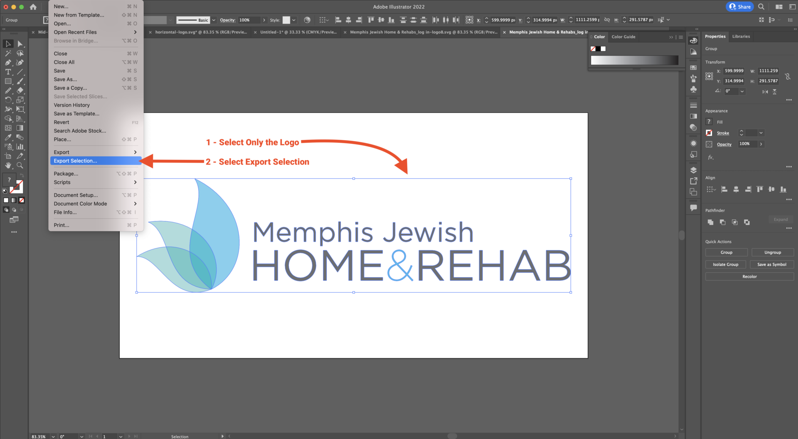Click the Pathfinder Unite icon
Image resolution: width=798 pixels, height=439 pixels.
coord(710,222)
